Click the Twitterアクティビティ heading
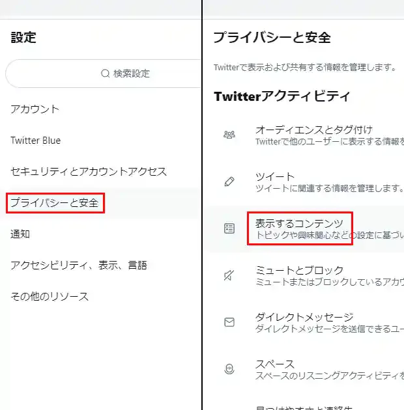The height and width of the screenshot is (410, 404). (281, 96)
